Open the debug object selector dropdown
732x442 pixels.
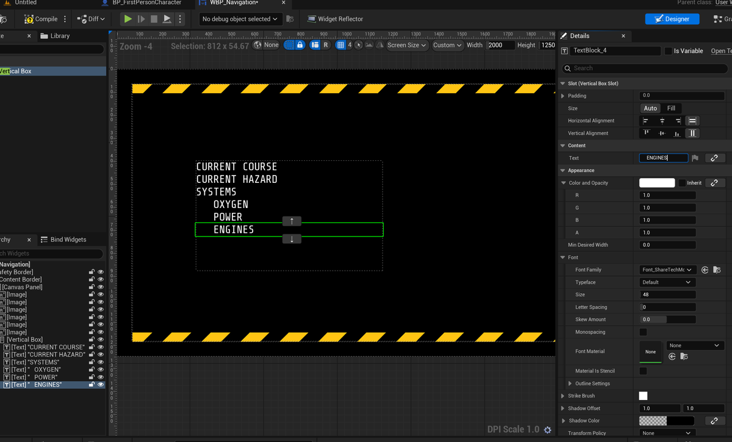(242, 19)
